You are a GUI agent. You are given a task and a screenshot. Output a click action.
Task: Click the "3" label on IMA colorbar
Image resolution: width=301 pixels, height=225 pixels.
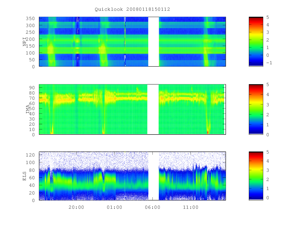coord(268,104)
